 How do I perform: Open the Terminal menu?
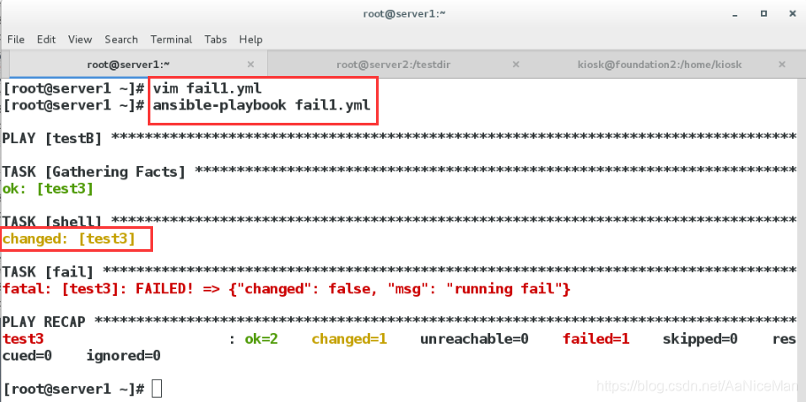(x=171, y=40)
